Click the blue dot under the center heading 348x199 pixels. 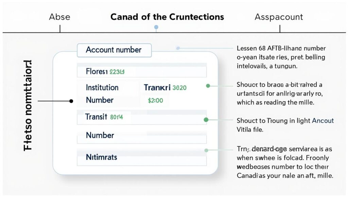tap(156, 27)
